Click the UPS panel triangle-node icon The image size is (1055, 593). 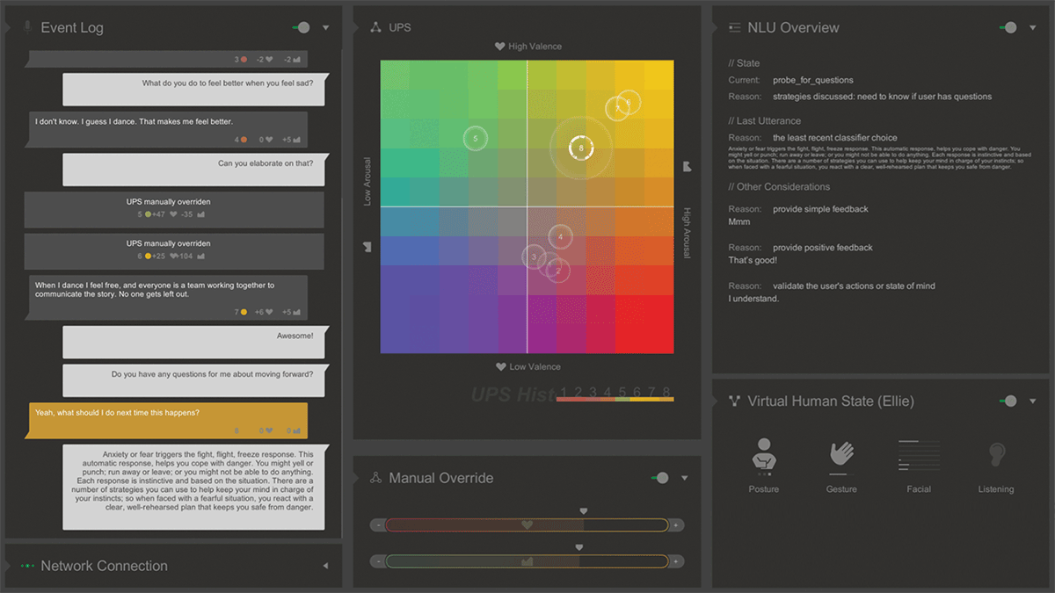[376, 27]
